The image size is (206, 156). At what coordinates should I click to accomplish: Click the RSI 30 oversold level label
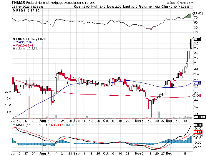click(196, 27)
